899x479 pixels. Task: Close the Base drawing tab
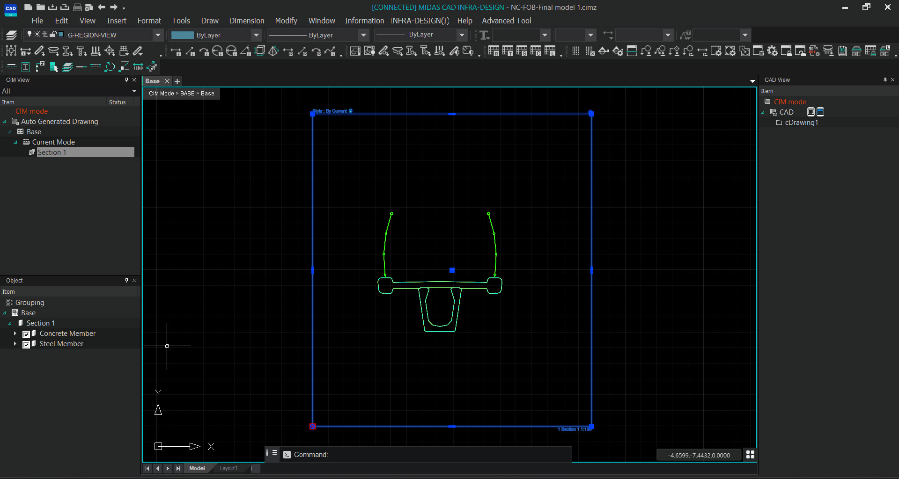[x=167, y=81]
